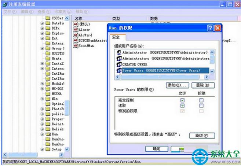Expand the Instal tree node

coord(42,63)
